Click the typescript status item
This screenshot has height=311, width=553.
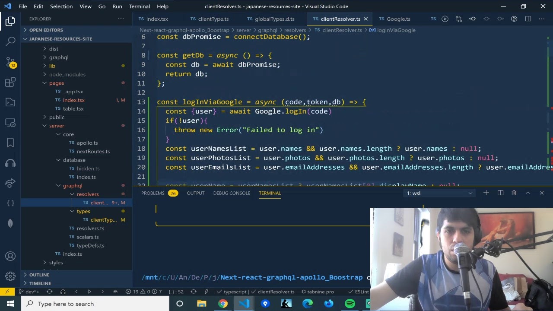[232, 292]
